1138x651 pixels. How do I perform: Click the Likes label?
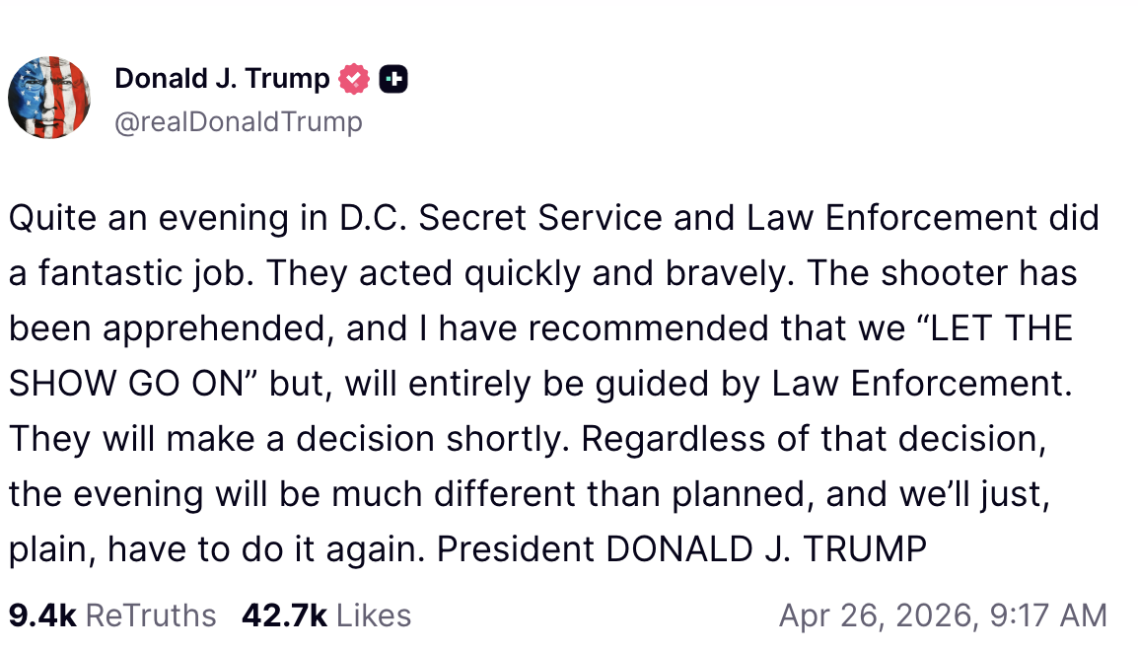373,615
